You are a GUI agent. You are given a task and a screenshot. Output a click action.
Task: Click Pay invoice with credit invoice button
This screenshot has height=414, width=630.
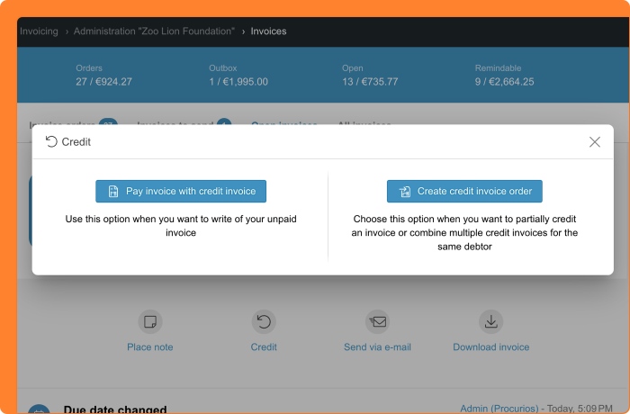(x=181, y=192)
